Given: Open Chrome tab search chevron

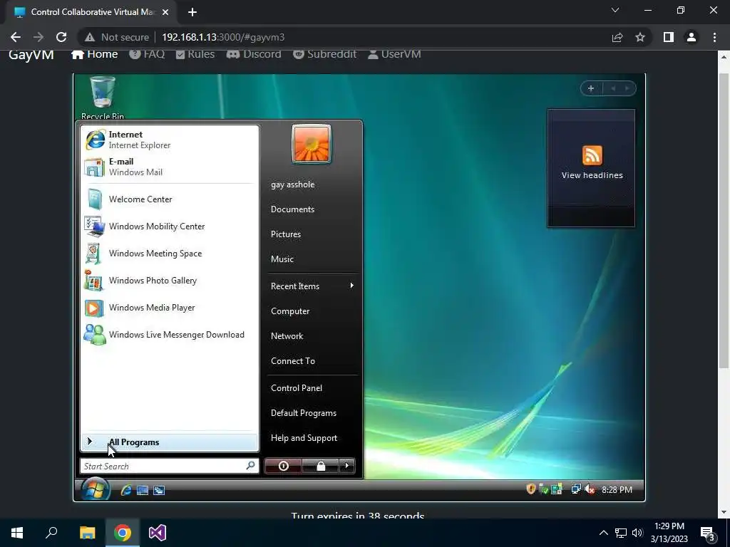Looking at the screenshot, I should [x=615, y=10].
